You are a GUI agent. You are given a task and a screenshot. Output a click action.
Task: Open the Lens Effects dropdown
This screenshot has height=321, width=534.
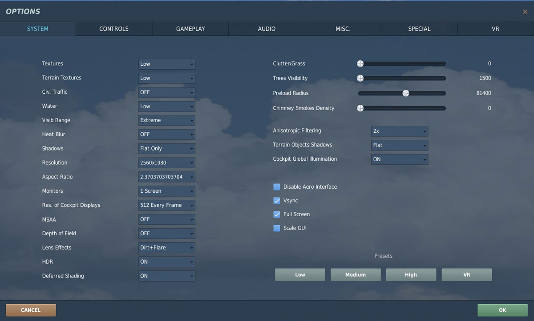[166, 248]
